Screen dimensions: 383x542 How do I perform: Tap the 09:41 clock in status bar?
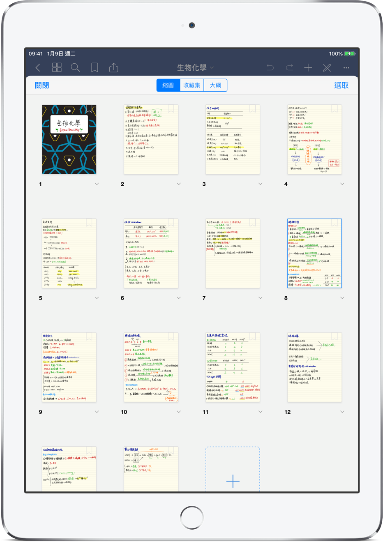click(36, 54)
